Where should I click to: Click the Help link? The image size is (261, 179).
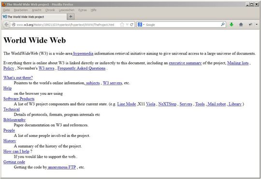7,89
